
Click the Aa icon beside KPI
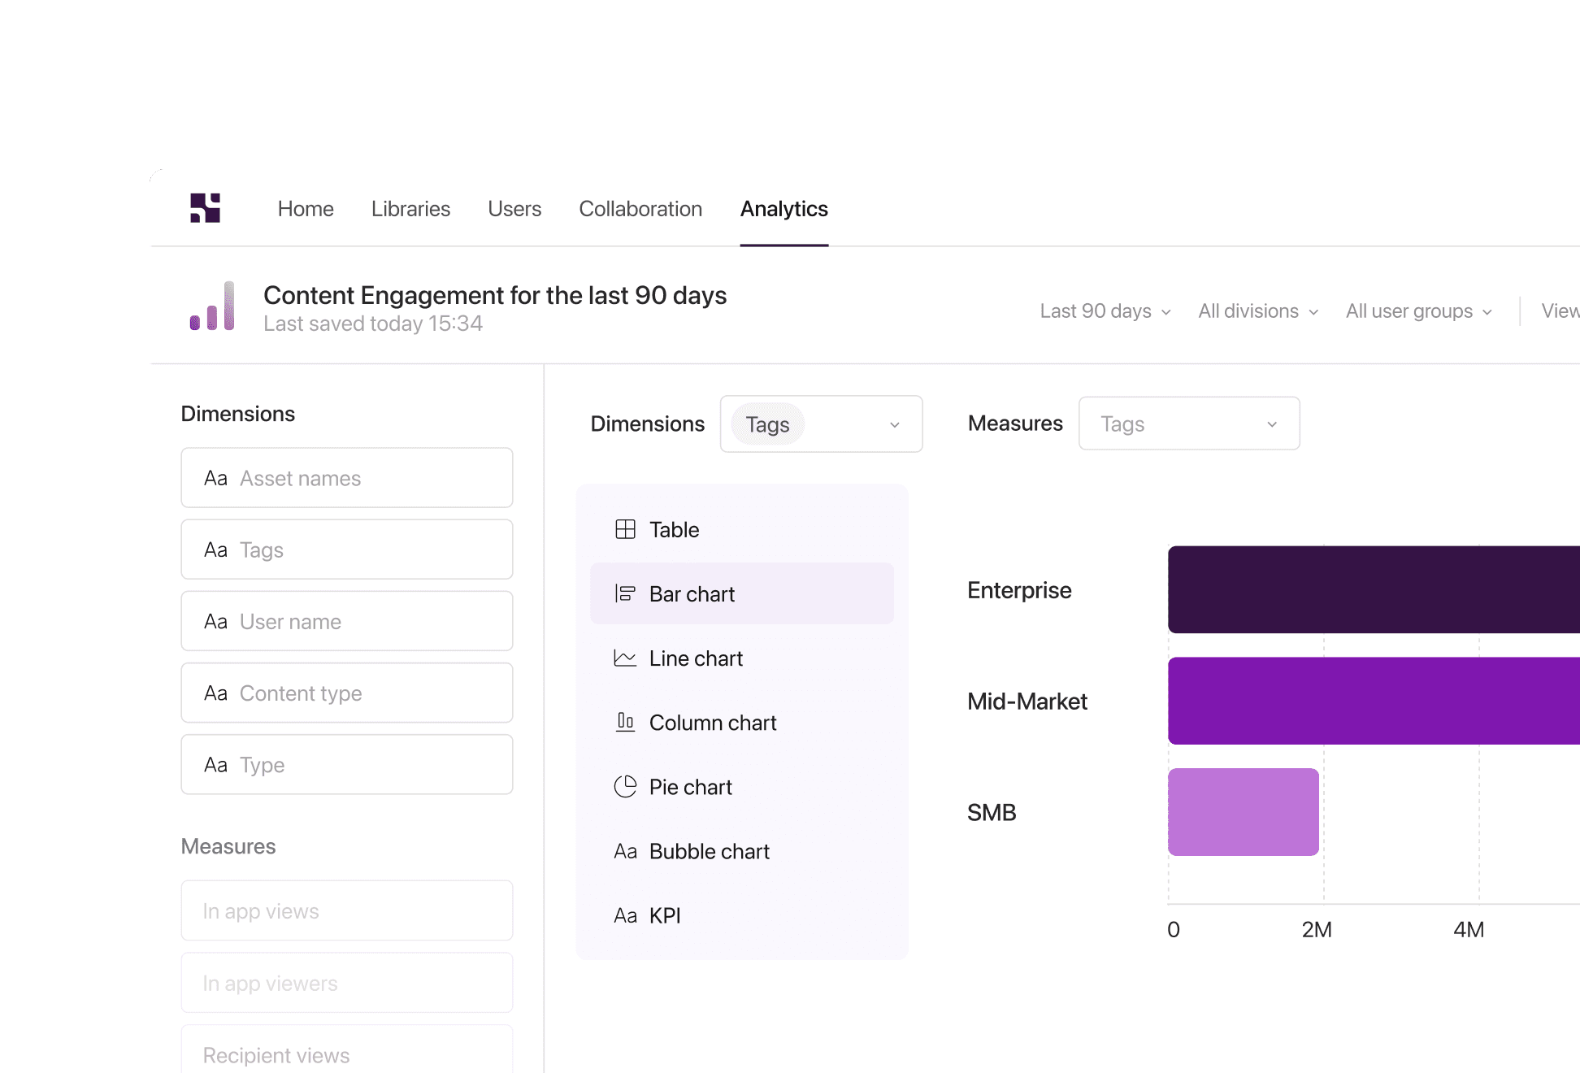(625, 915)
